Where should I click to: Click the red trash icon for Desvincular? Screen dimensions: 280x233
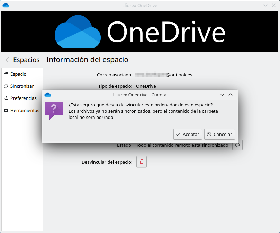[x=142, y=162]
